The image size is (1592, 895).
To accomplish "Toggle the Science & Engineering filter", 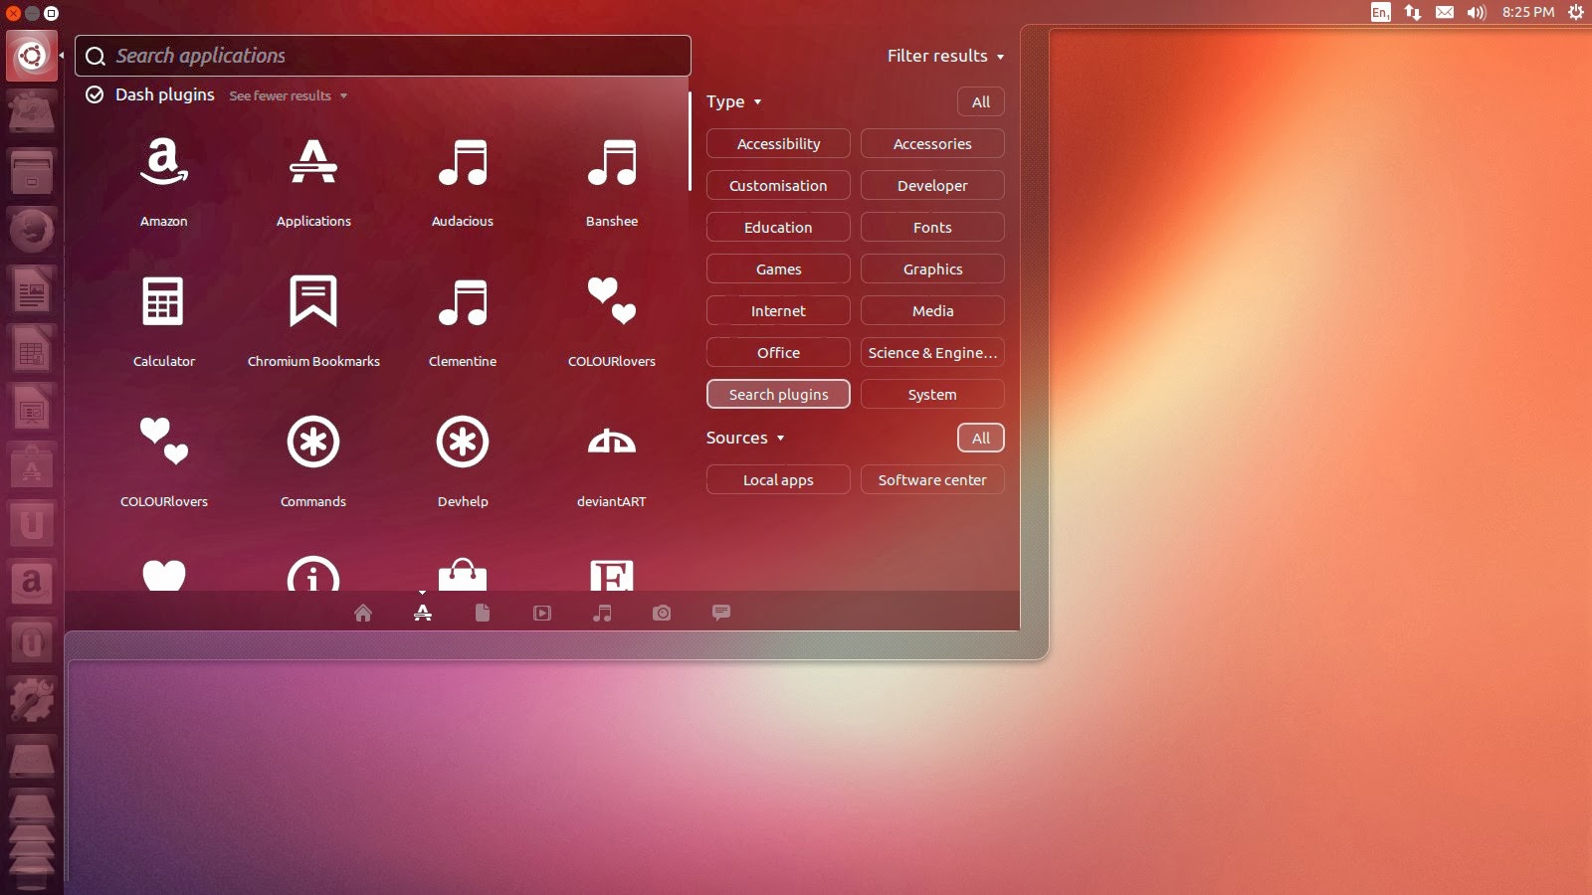I will (932, 352).
